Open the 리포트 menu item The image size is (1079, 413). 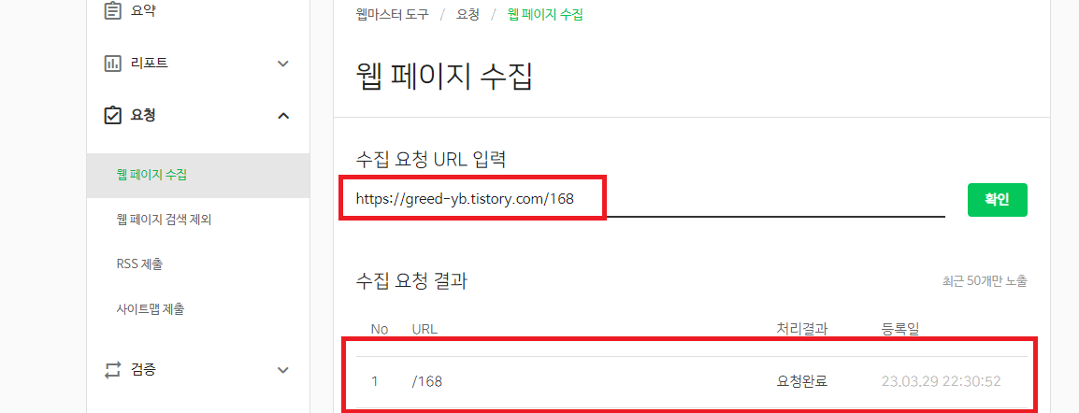coord(150,64)
